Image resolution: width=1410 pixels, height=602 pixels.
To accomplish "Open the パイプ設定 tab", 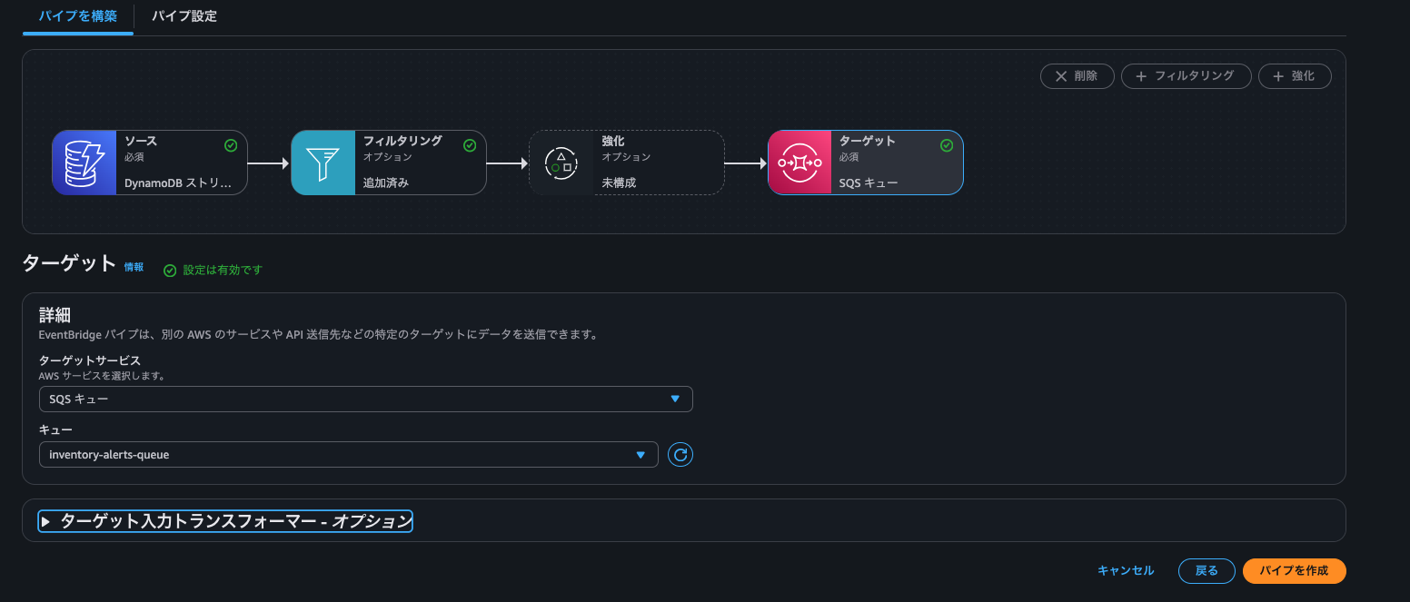I will (184, 16).
